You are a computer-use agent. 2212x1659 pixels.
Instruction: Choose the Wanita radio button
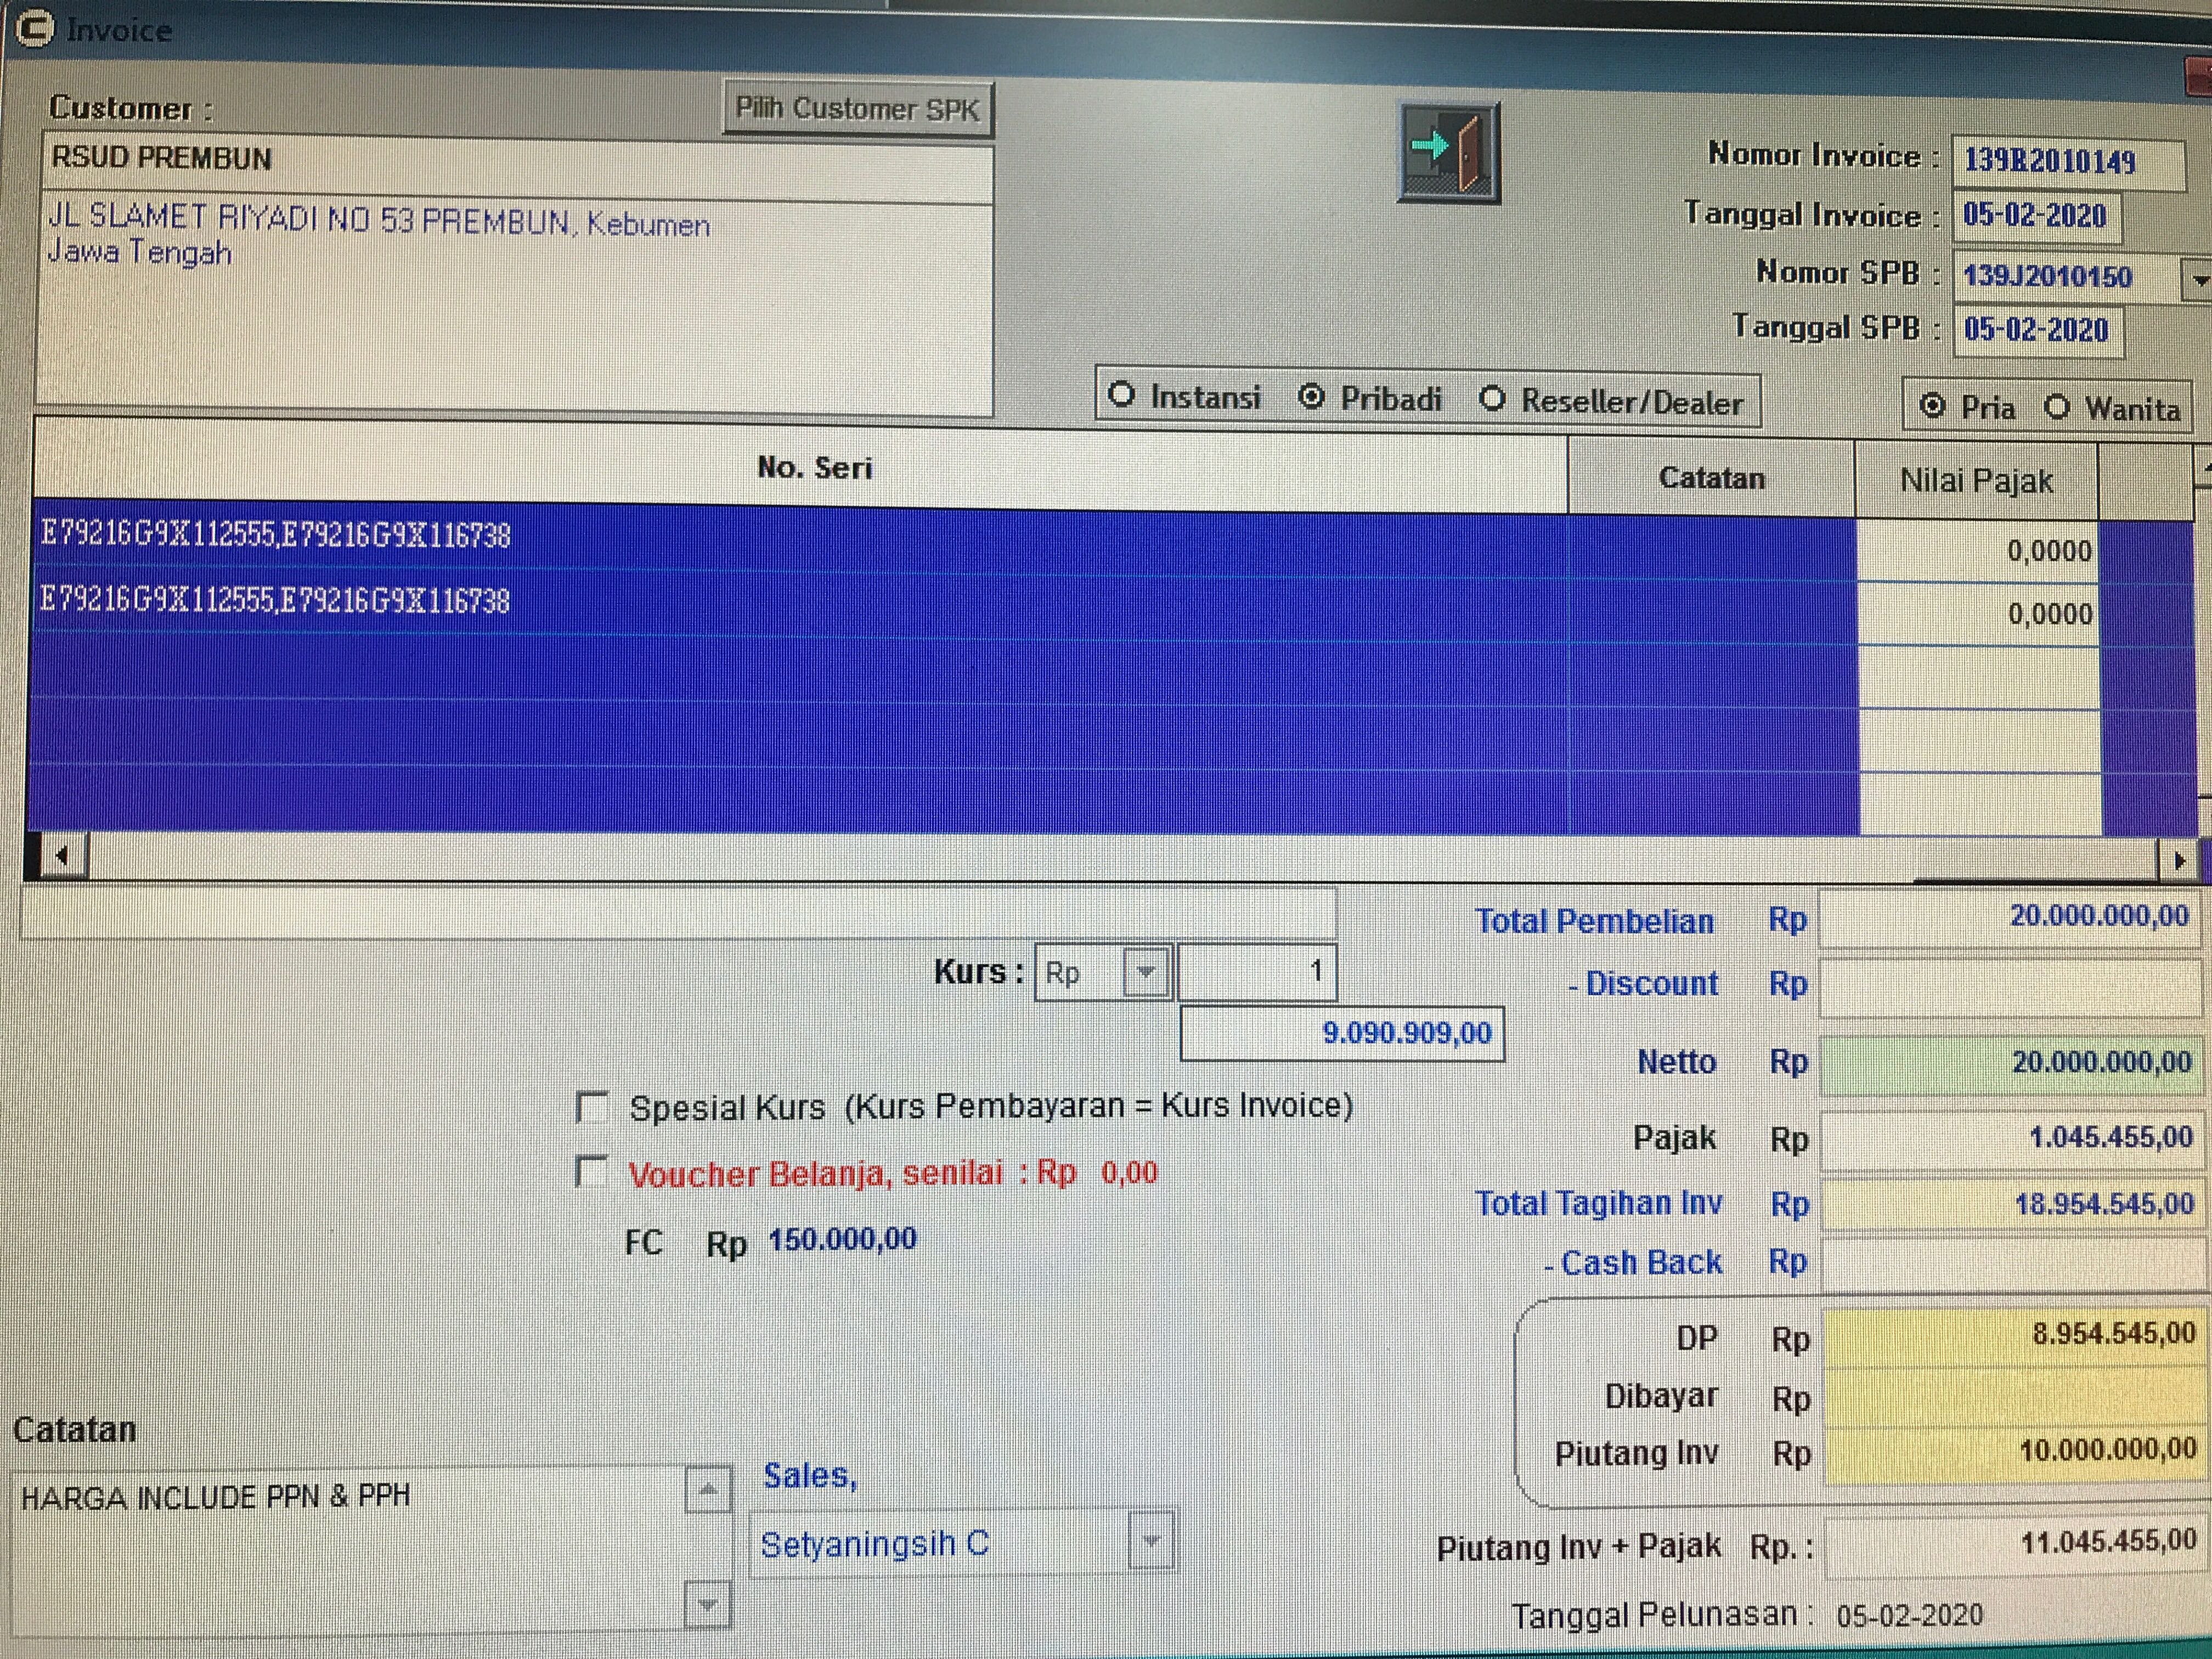pos(2057,407)
